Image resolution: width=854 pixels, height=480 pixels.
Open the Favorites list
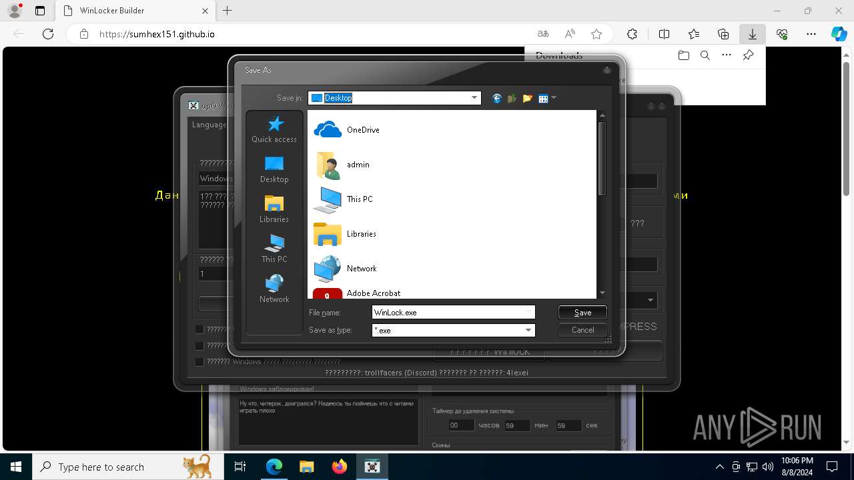(694, 34)
